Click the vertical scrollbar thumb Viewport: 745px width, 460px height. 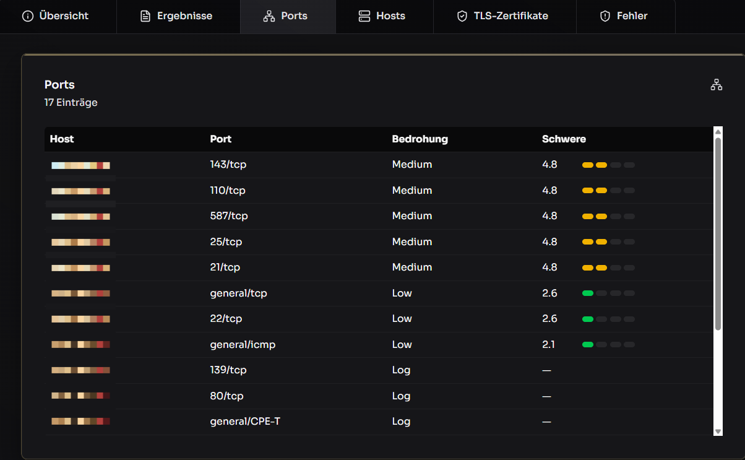coord(718,234)
